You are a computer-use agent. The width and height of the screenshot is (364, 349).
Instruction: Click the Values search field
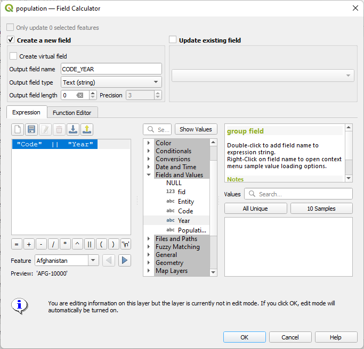click(x=298, y=194)
